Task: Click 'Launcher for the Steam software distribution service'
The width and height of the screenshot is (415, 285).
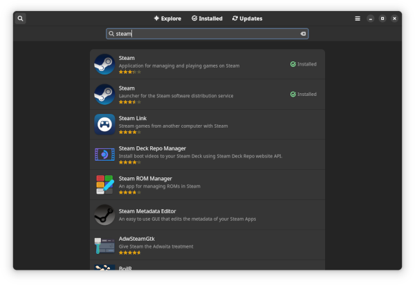Action: pos(176,96)
